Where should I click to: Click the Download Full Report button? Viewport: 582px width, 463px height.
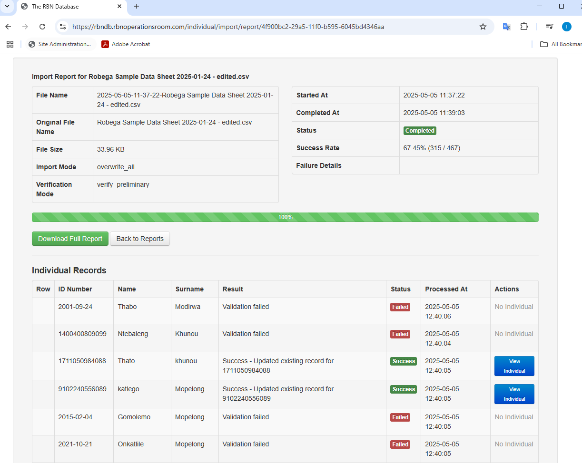click(70, 239)
